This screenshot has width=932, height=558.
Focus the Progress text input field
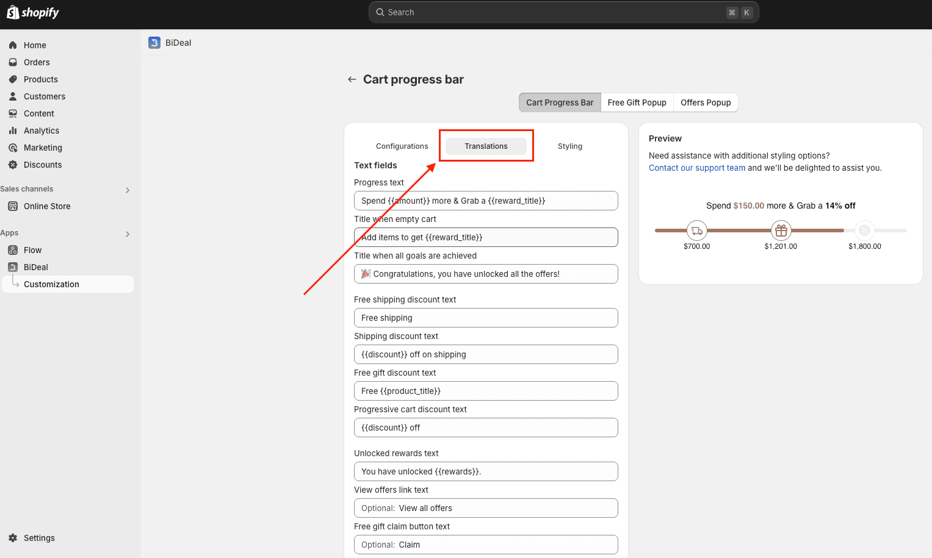coord(485,201)
